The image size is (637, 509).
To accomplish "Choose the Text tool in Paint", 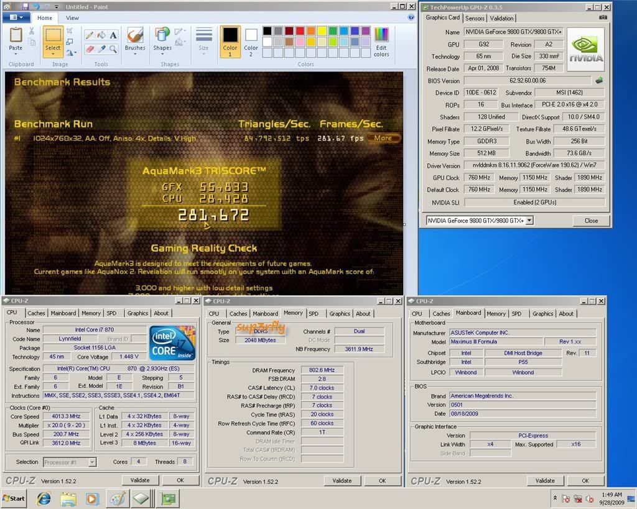I will (113, 35).
